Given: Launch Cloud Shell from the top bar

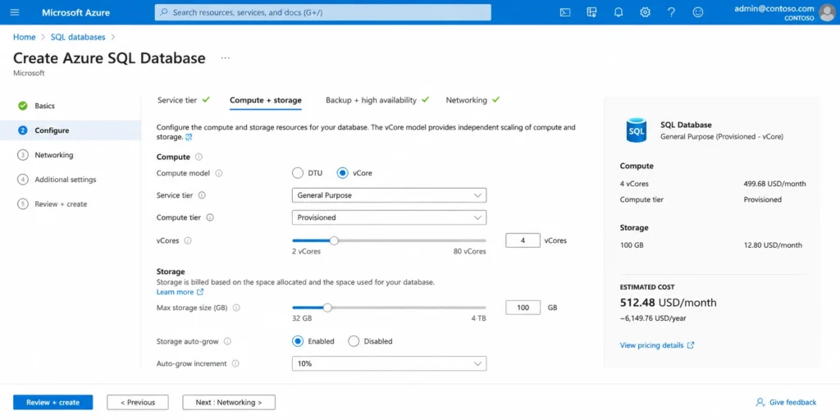Looking at the screenshot, I should pyautogui.click(x=565, y=12).
